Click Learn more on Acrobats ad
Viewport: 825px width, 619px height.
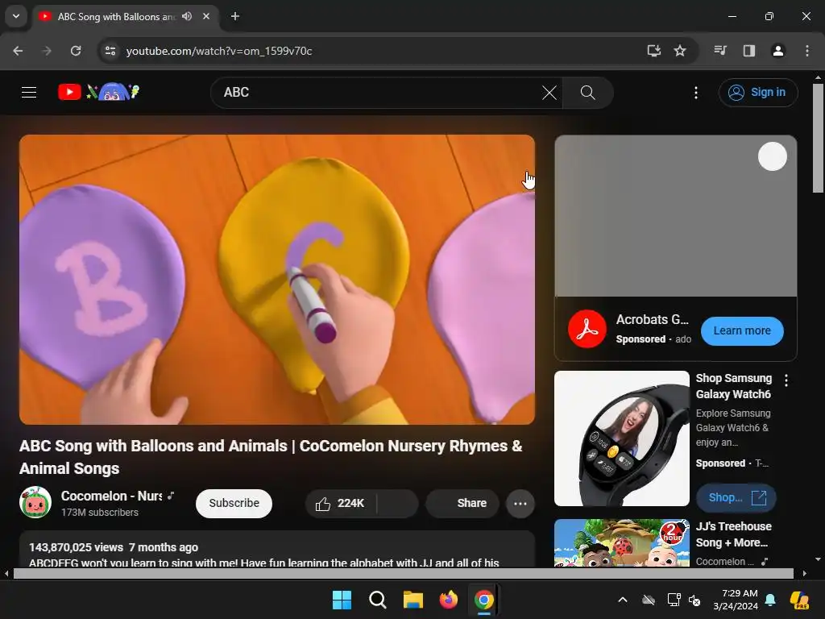(742, 331)
